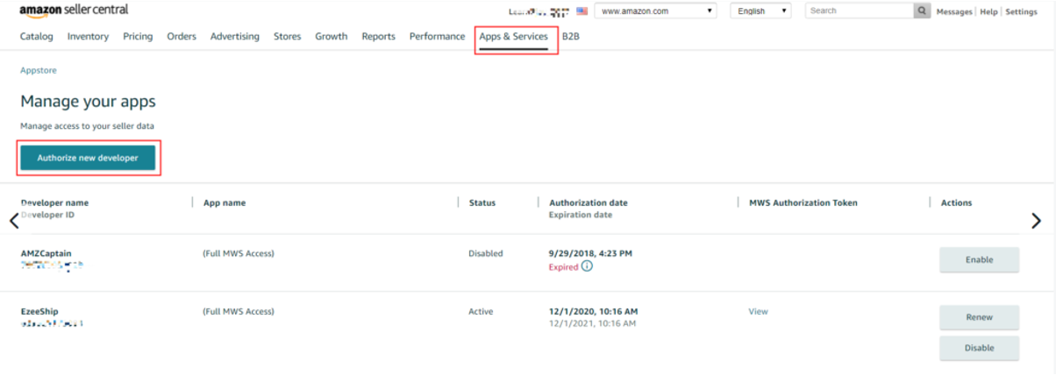
Task: Open the Performance menu
Action: click(x=437, y=36)
